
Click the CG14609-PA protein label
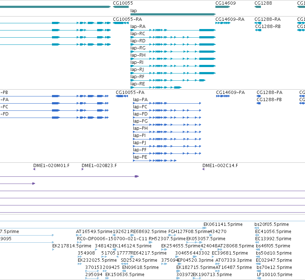coord(230,92)
